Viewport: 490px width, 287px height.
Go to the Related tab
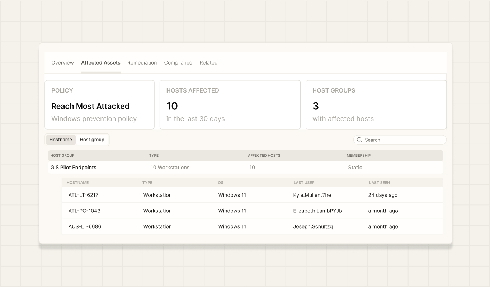click(x=208, y=63)
